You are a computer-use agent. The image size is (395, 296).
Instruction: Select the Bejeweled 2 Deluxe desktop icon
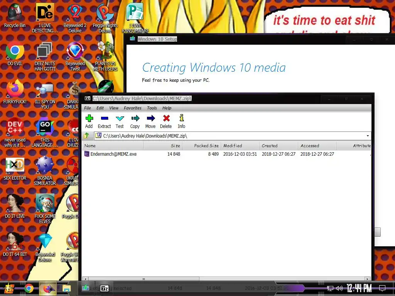coord(75,18)
